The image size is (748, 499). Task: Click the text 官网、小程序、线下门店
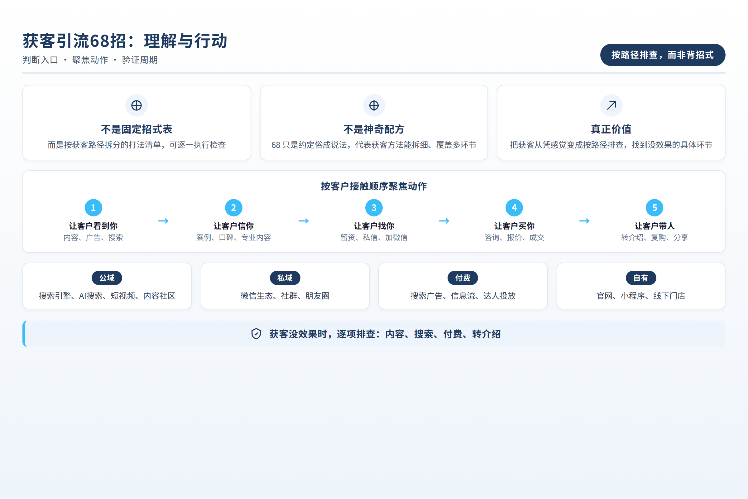(641, 296)
